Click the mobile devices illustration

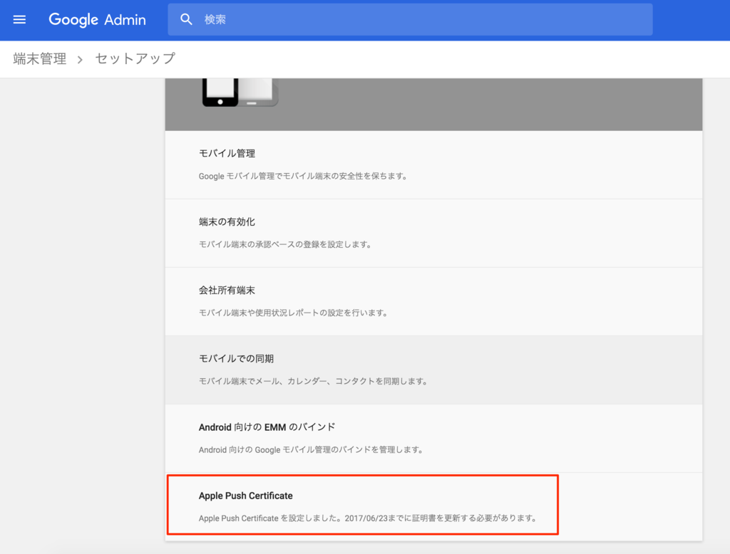[240, 93]
